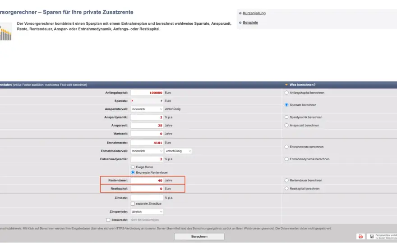Click the 'Was berechnen?' header text
Viewport: 397px width, 243px height.
tap(303, 85)
